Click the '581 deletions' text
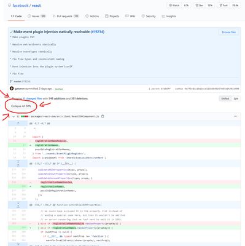Screen dimensions: 245x246 pyautogui.click(x=79, y=98)
